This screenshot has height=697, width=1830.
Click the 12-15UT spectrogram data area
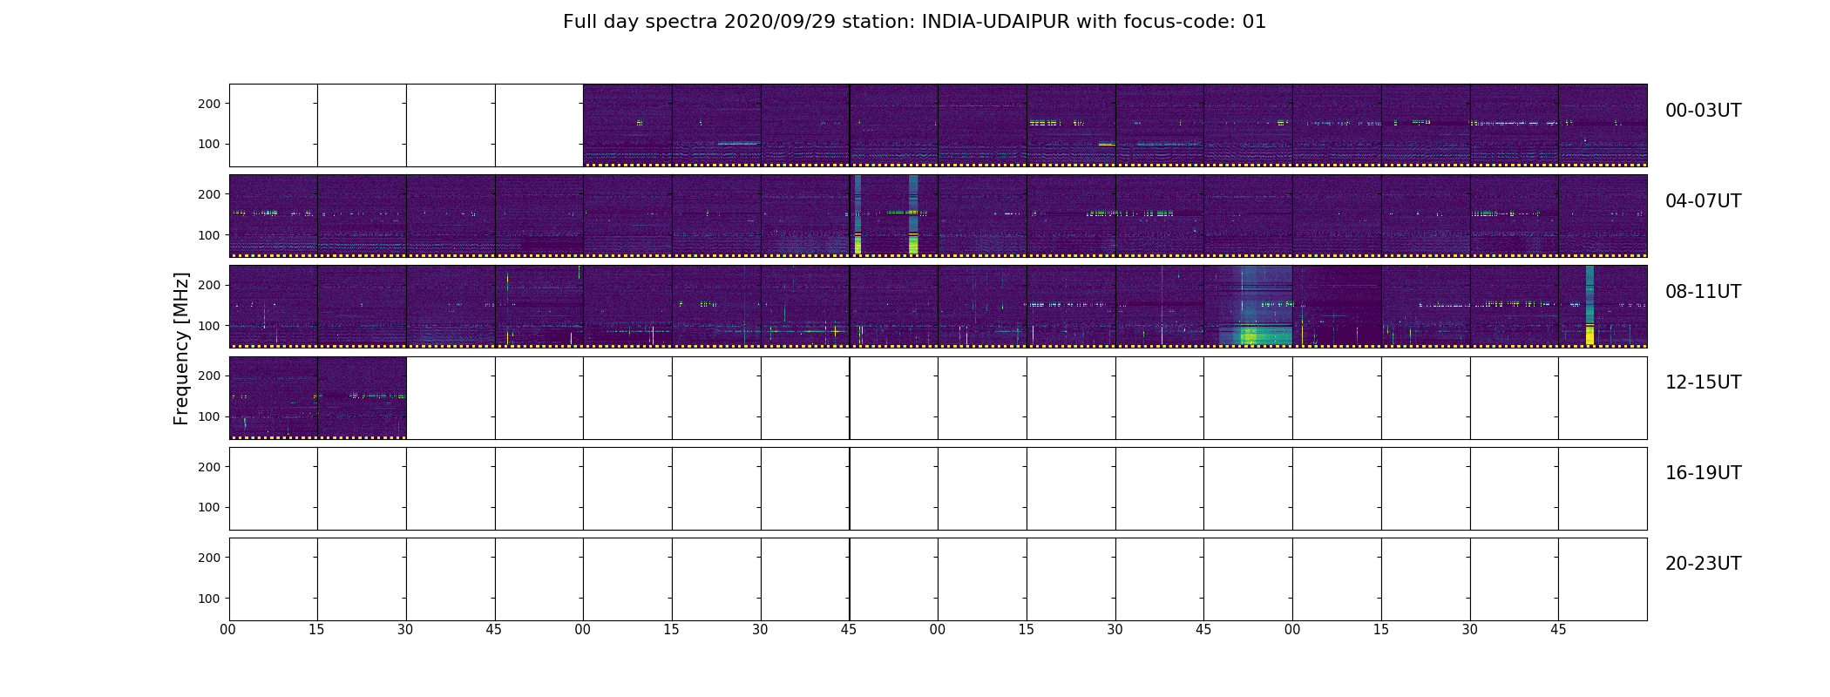click(x=318, y=398)
